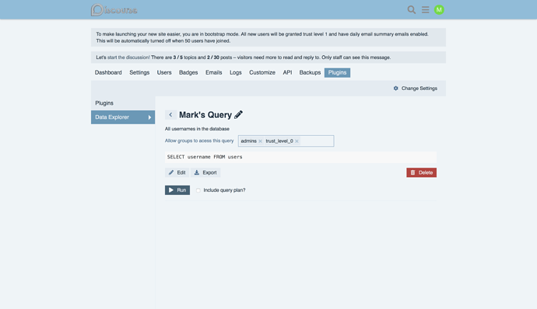Click the Export query button
The height and width of the screenshot is (309, 537).
pos(205,172)
